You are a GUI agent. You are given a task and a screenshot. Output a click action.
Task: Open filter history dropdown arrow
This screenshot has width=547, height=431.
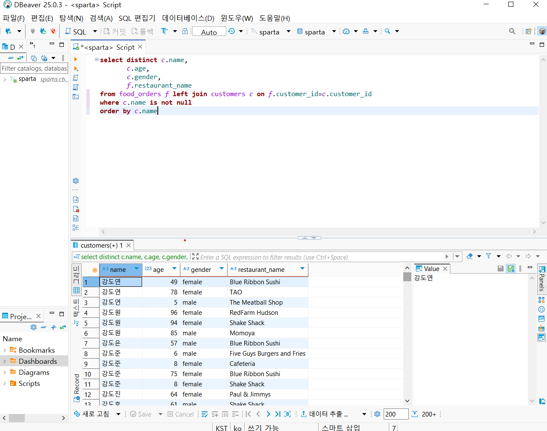click(x=457, y=257)
